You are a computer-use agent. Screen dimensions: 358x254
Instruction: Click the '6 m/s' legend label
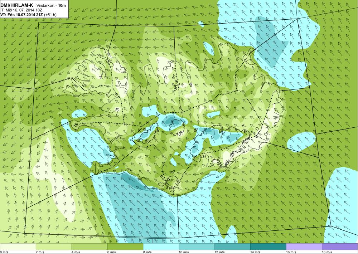[112, 252]
